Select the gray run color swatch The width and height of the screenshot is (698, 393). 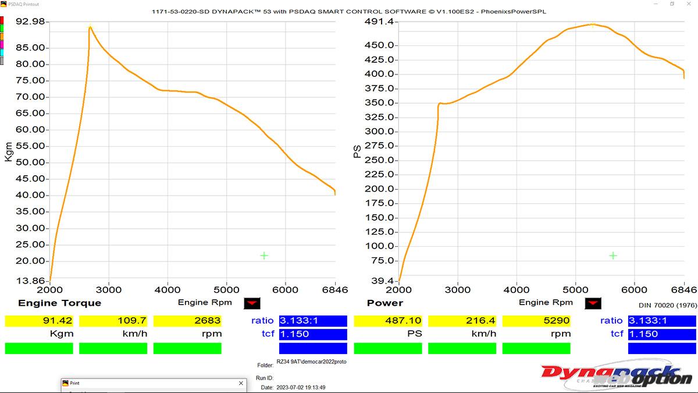click(x=2, y=61)
